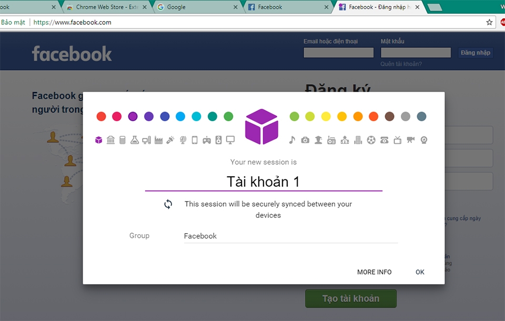Screen dimensions: 505x321
Task: Select the soccer ball session icon
Action: 370,140
